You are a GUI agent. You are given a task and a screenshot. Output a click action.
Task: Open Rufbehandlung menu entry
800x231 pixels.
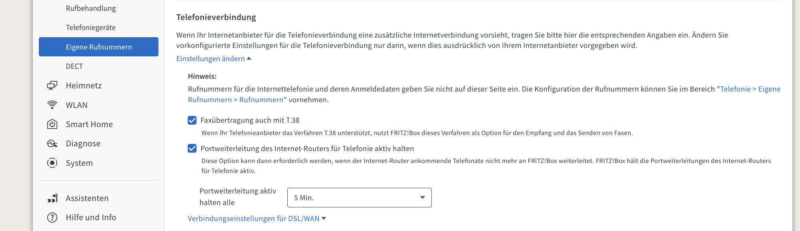[91, 8]
